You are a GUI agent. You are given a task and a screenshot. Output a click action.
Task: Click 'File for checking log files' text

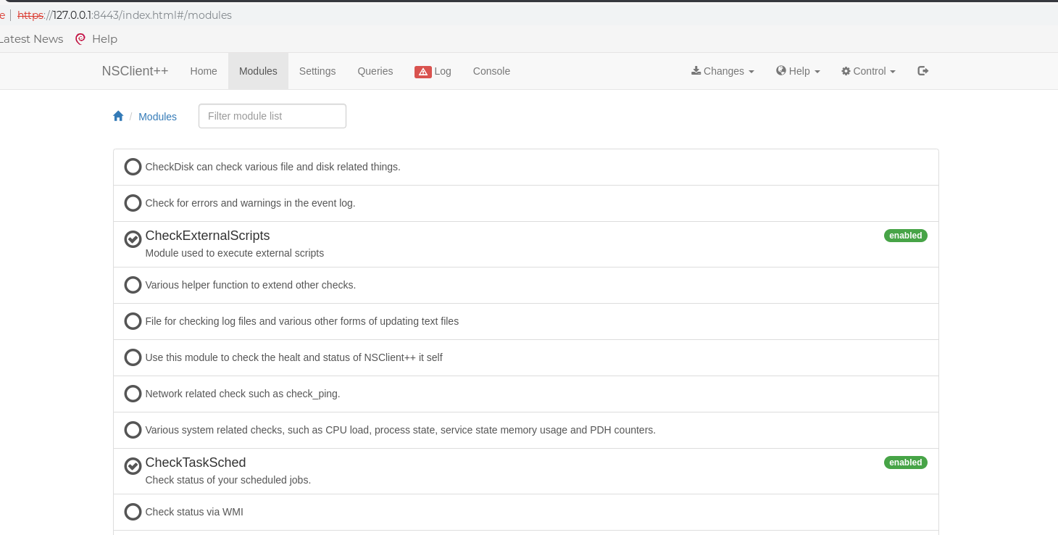[301, 321]
